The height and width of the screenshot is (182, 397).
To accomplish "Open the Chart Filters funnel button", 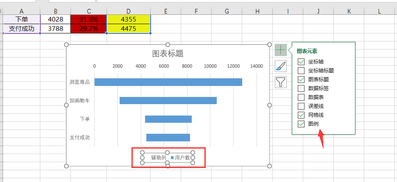I will (x=280, y=82).
